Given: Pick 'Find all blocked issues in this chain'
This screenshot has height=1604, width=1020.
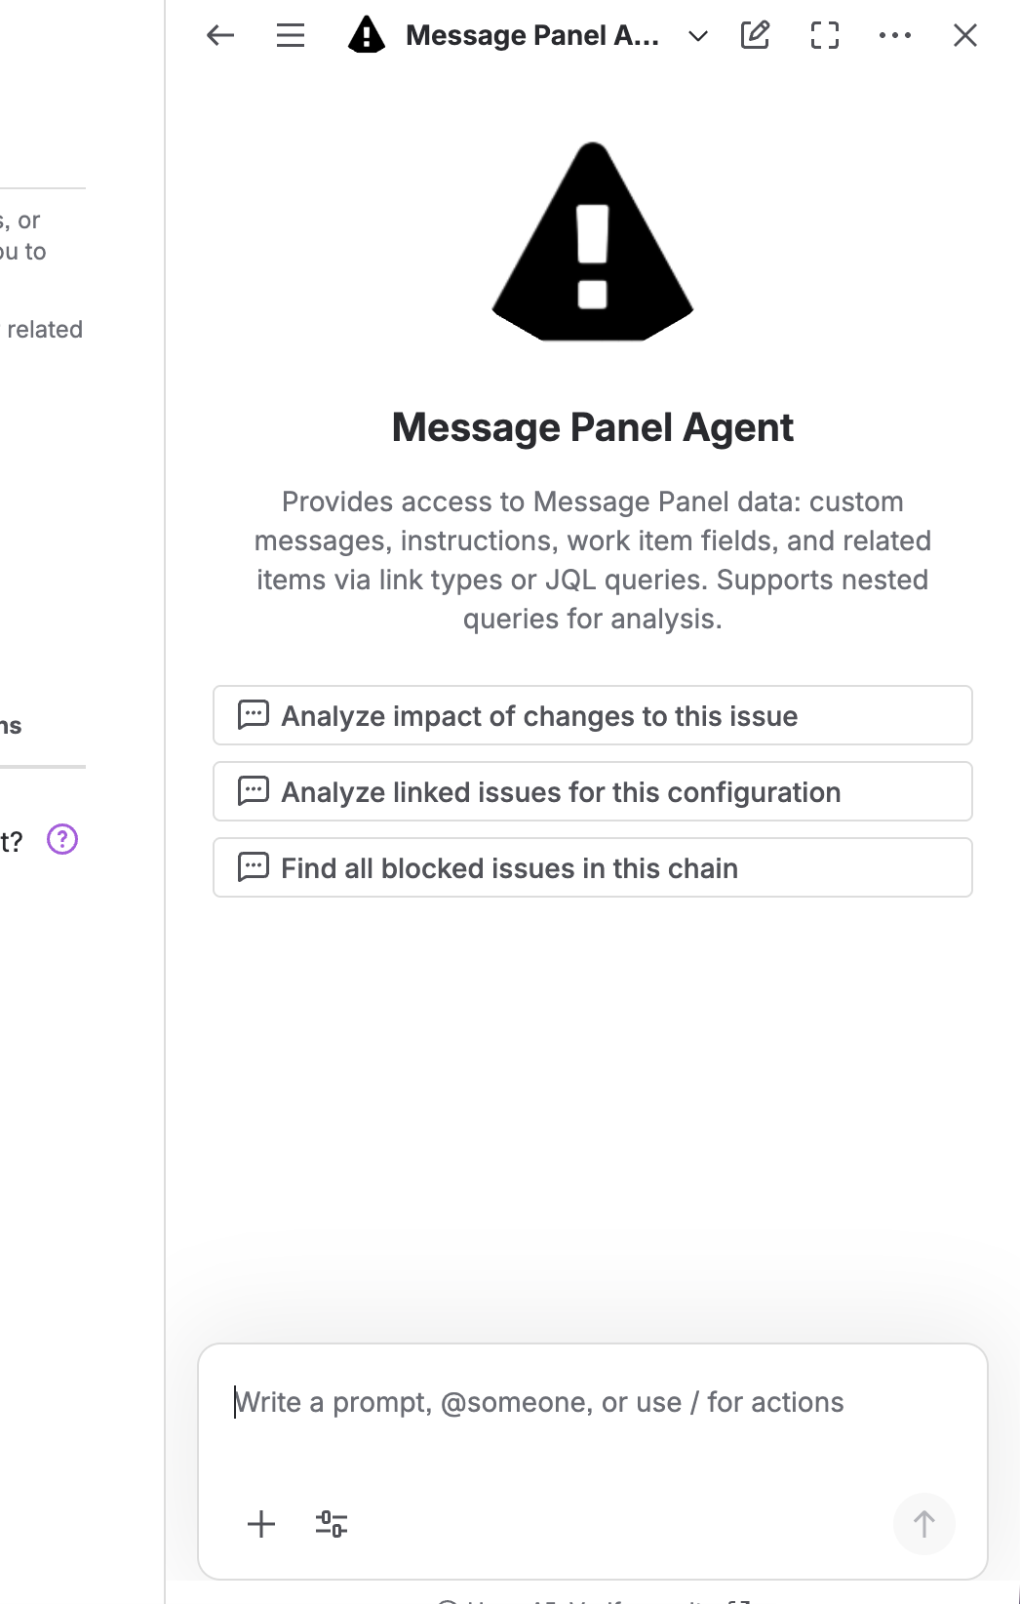Looking at the screenshot, I should (x=592, y=867).
